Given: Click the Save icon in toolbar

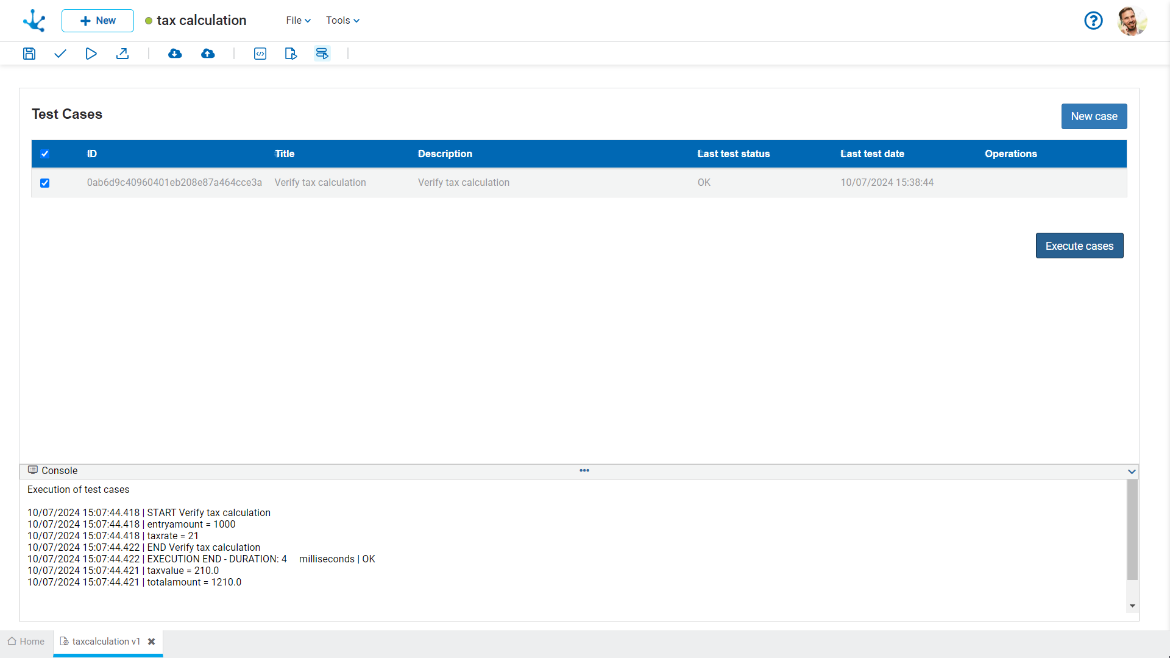Looking at the screenshot, I should (29, 54).
